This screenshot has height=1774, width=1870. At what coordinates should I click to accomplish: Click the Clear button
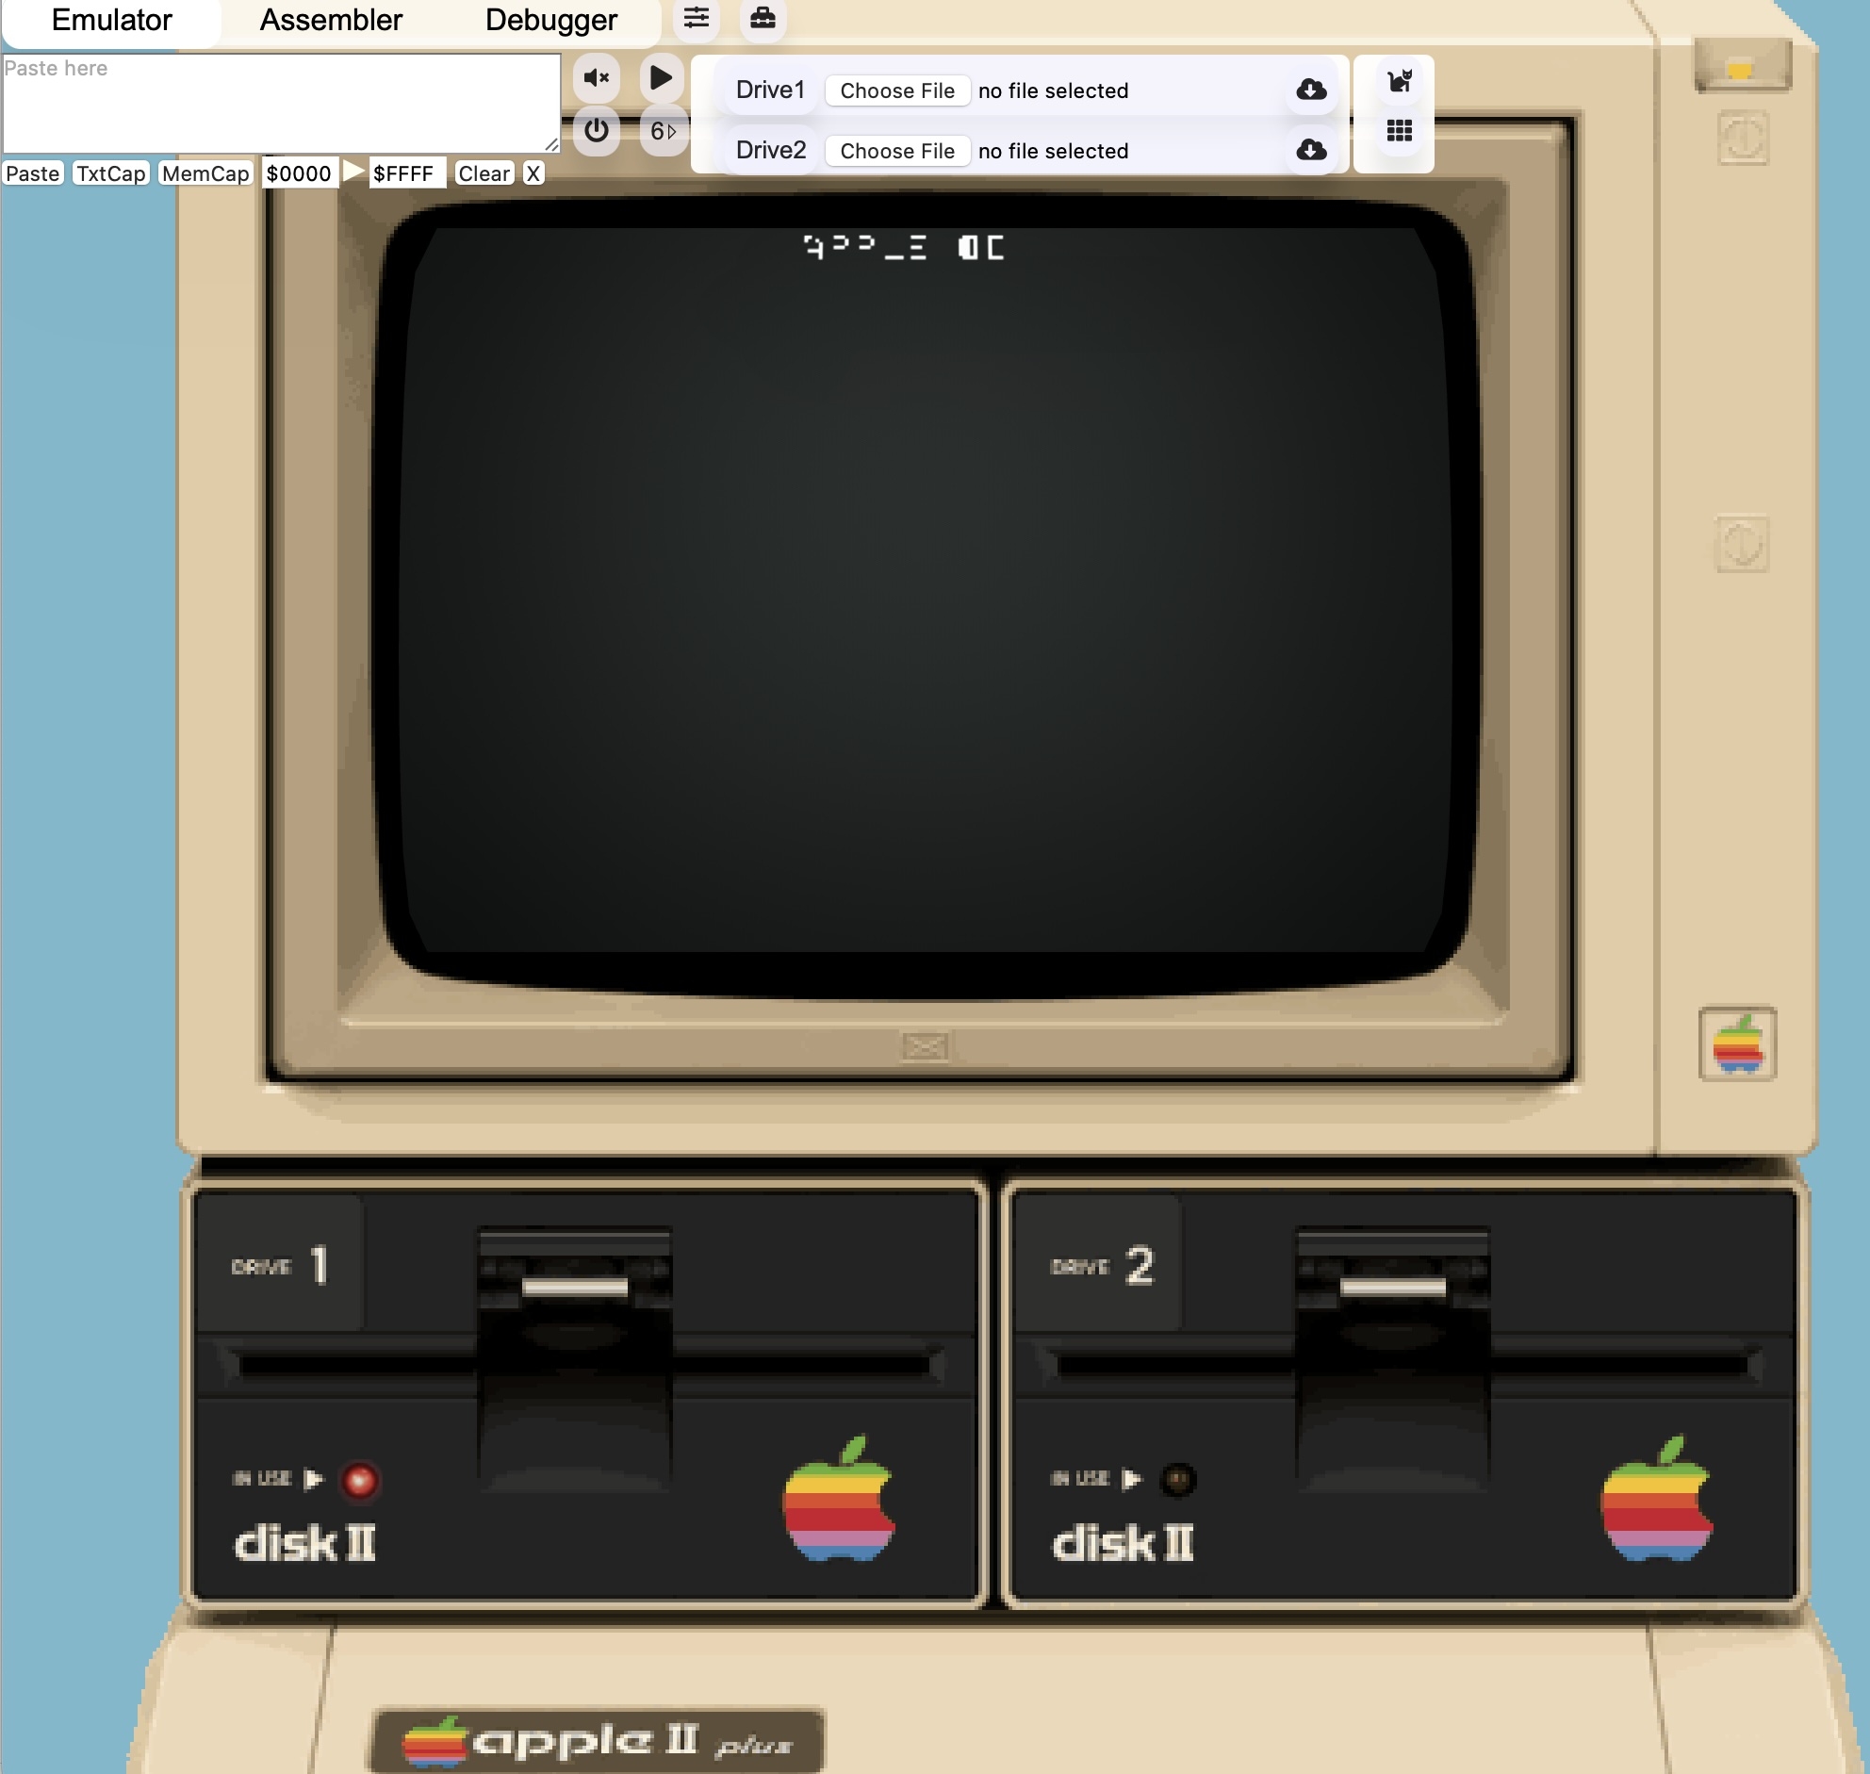coord(484,173)
